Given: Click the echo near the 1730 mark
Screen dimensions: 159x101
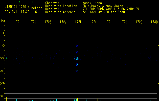Looking at the screenshot, I should [x=150, y=58].
